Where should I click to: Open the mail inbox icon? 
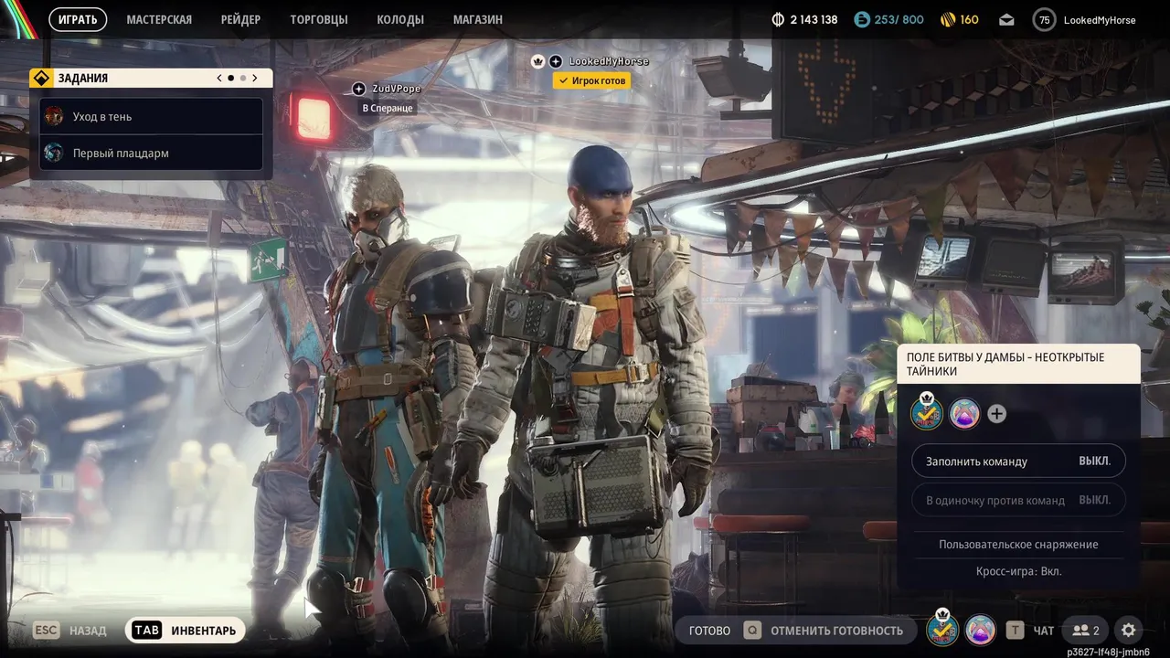1006,19
